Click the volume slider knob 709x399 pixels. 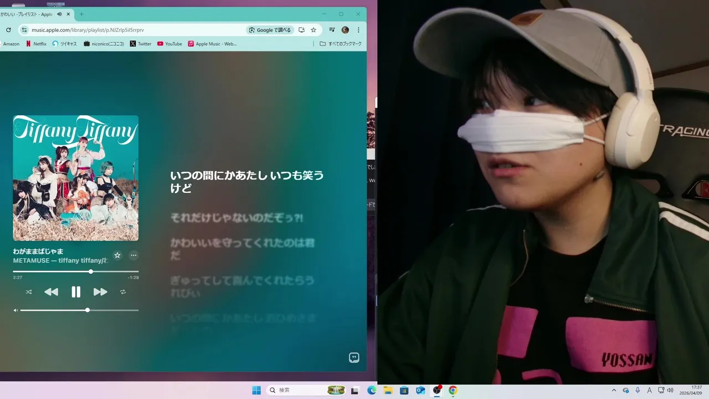88,310
